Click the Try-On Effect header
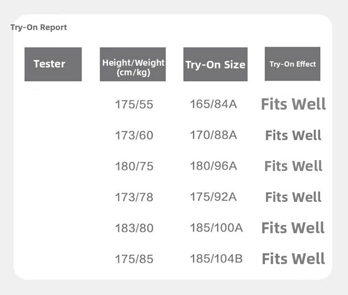 pos(292,64)
